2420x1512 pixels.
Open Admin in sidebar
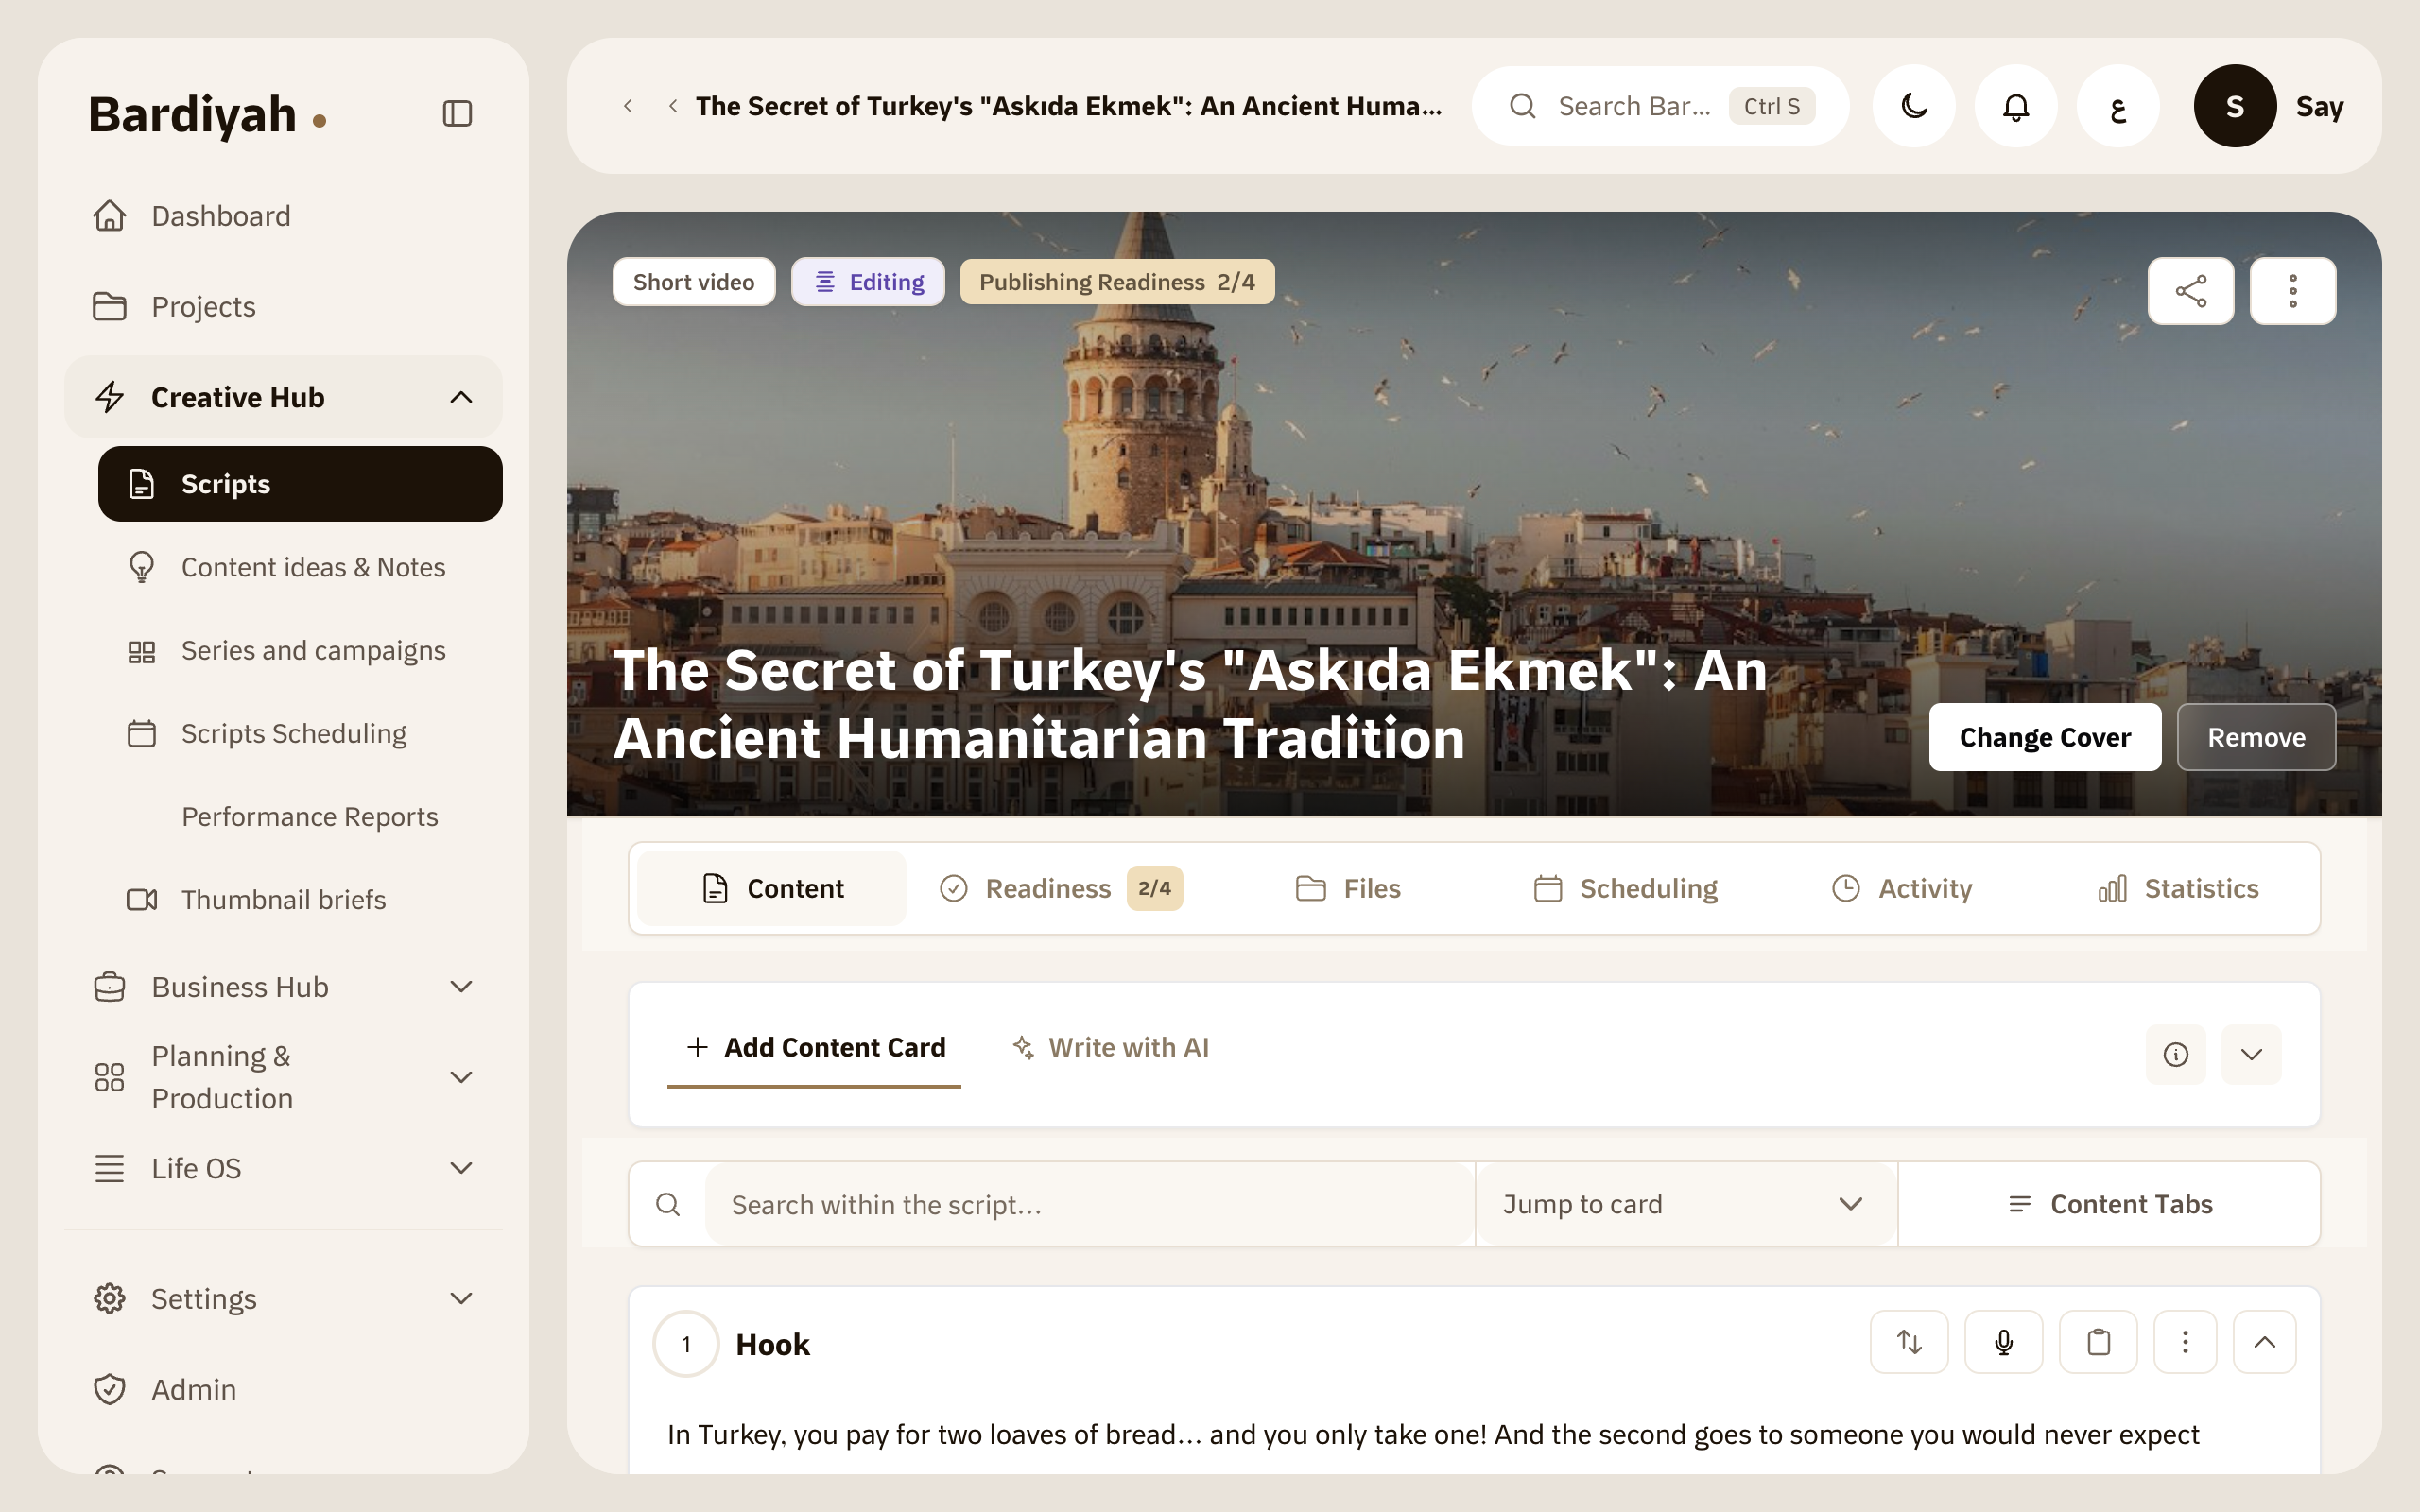pyautogui.click(x=283, y=1389)
